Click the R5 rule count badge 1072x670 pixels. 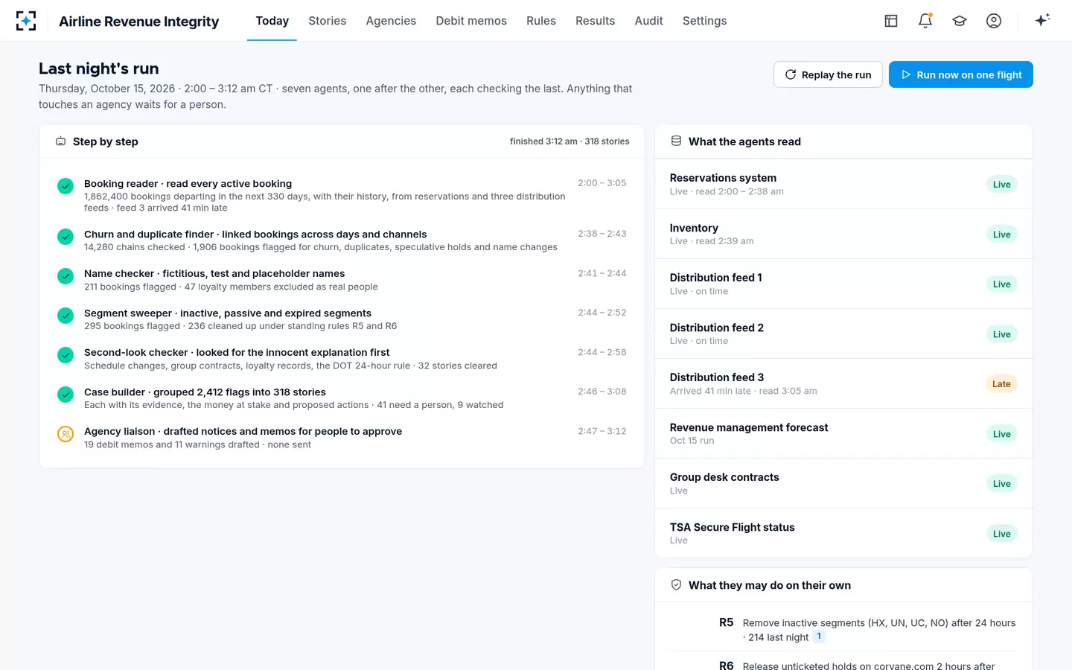819,636
